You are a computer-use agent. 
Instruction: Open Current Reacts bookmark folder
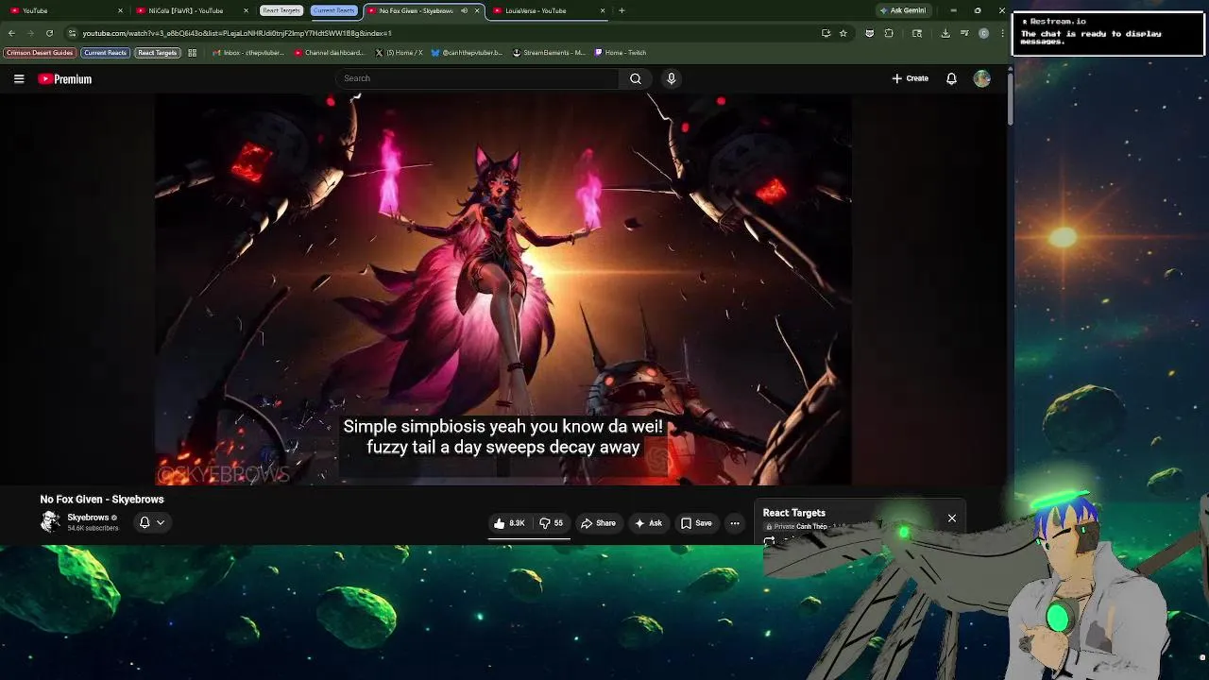click(x=105, y=53)
